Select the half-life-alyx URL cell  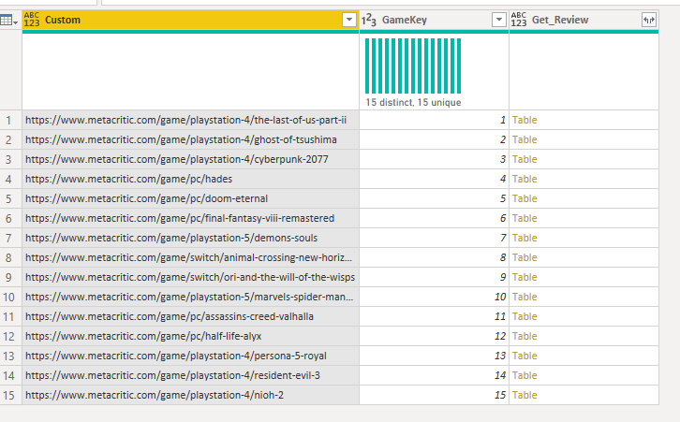[191, 336]
